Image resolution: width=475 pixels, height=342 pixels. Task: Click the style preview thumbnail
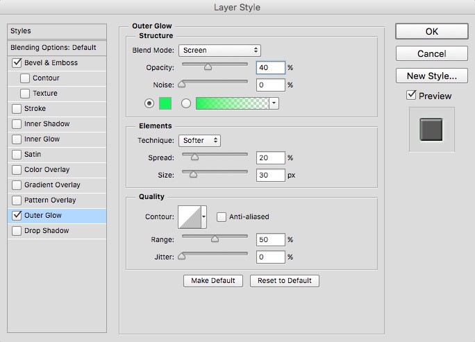tap(431, 130)
